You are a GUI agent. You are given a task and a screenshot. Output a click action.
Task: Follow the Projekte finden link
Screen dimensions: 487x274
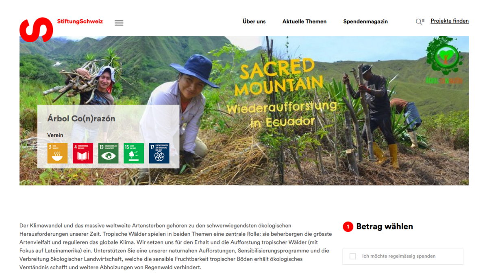click(x=450, y=21)
